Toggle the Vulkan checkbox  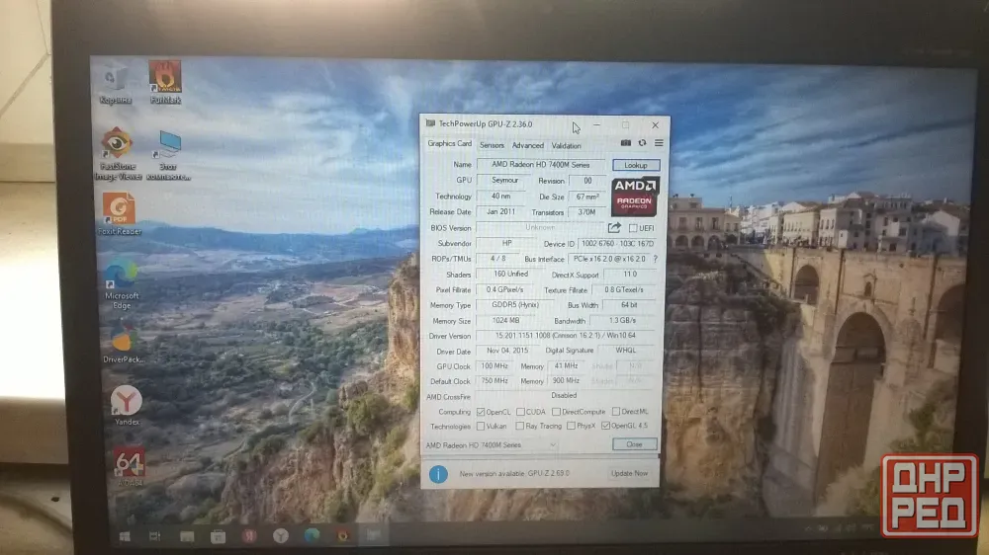tap(481, 426)
